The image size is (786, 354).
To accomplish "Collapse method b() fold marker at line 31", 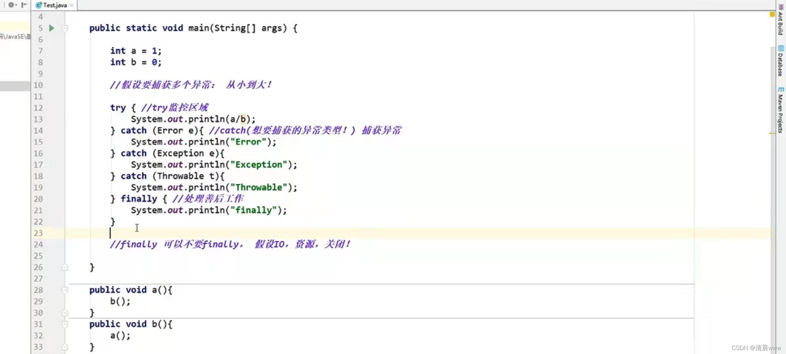I will click(65, 324).
